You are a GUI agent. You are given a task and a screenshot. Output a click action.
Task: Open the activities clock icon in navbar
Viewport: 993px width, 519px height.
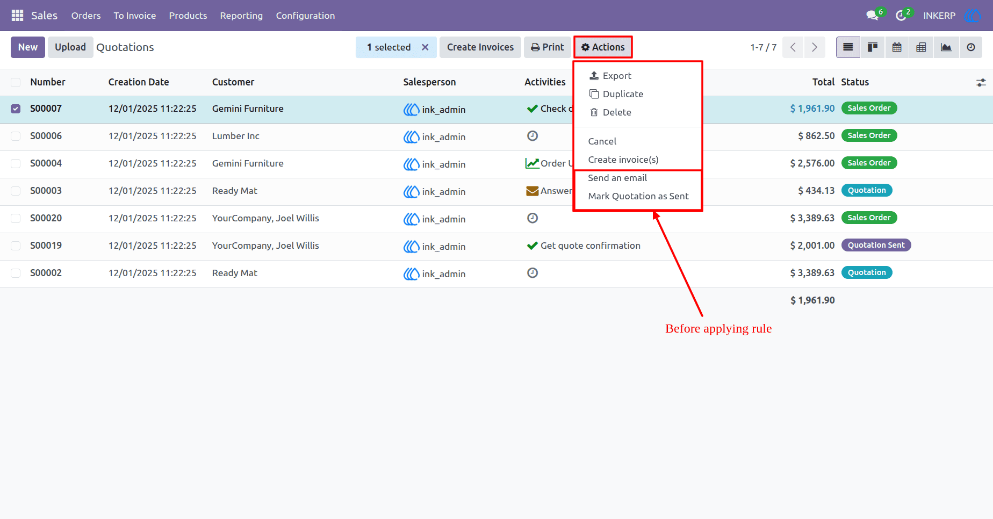(x=901, y=16)
